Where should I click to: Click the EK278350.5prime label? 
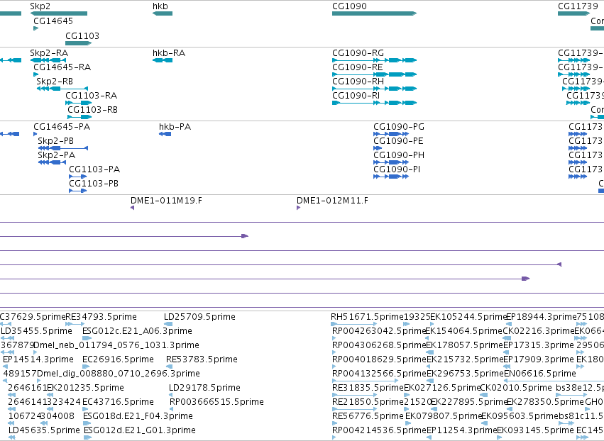tap(545, 402)
